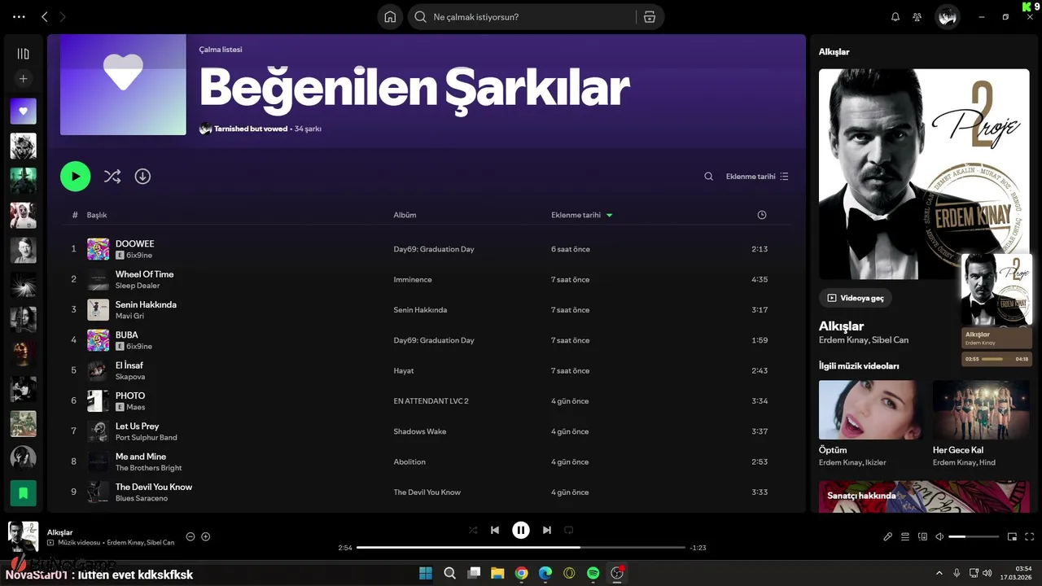Play the Beğenilen Şarkılar playlist
Image resolution: width=1042 pixels, height=586 pixels.
[x=76, y=176]
